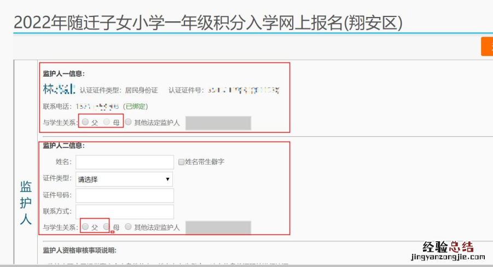Choose 其他法定监护人 for Guardian One
Image resolution: width=493 pixels, height=267 pixels.
[129, 123]
